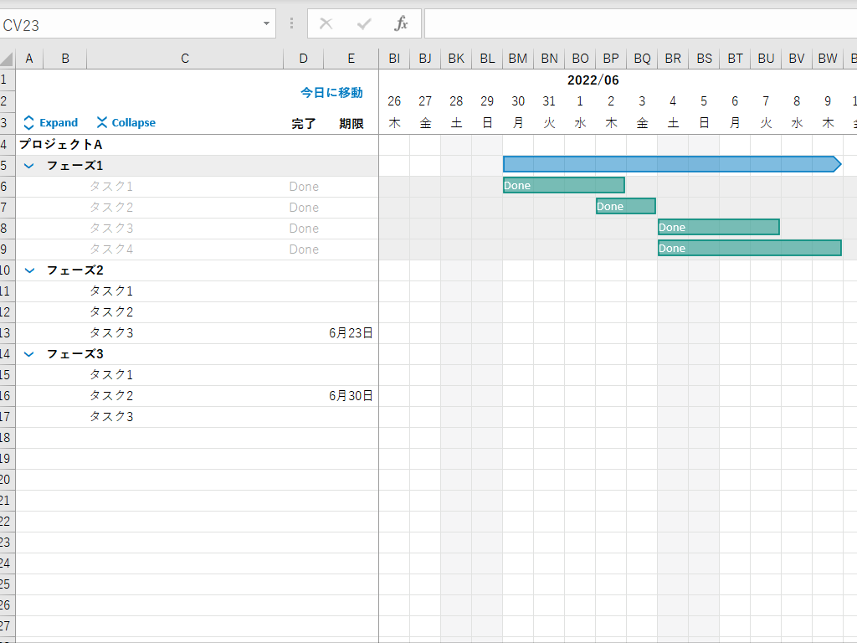This screenshot has height=643, width=857.
Task: Collapse the フェーズ1 group chevron
Action: 29,166
